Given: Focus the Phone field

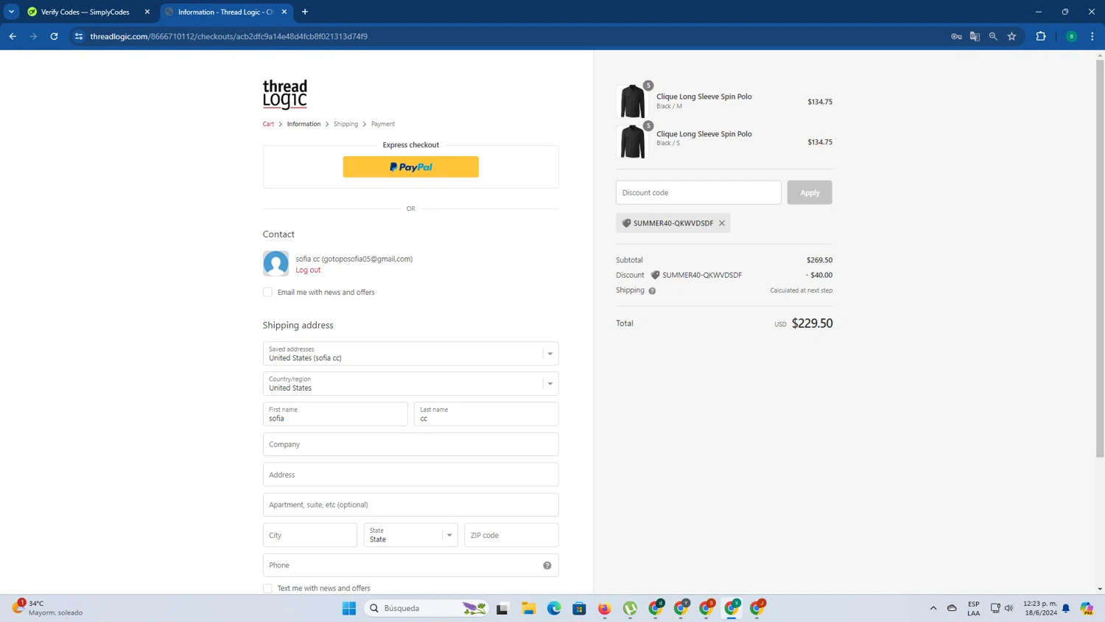Looking at the screenshot, I should pyautogui.click(x=410, y=565).
